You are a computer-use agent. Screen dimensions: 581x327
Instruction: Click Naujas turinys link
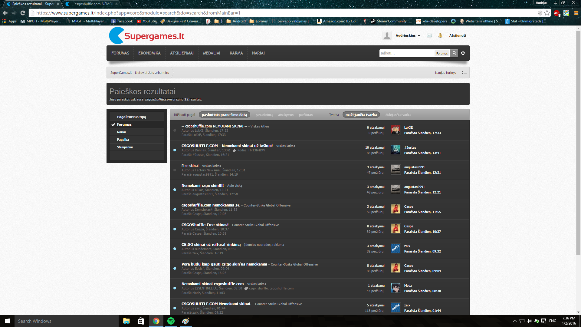(x=445, y=73)
